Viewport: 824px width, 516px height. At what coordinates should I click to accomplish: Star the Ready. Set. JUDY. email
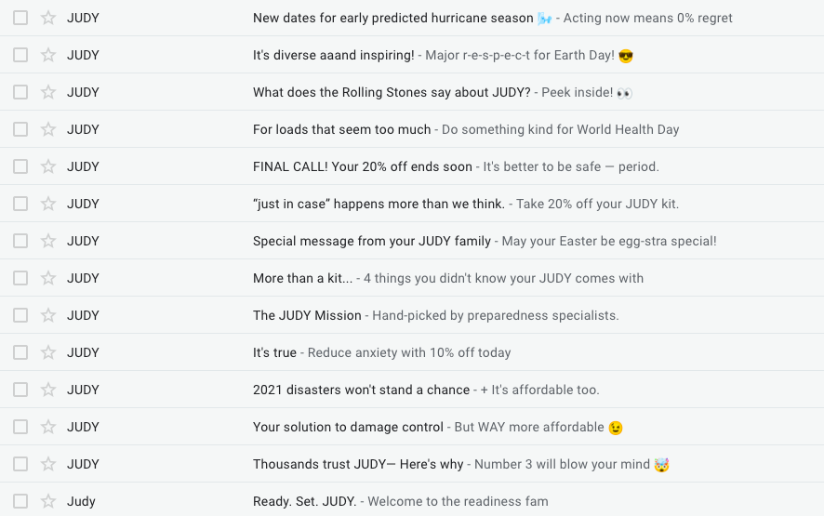coord(48,501)
